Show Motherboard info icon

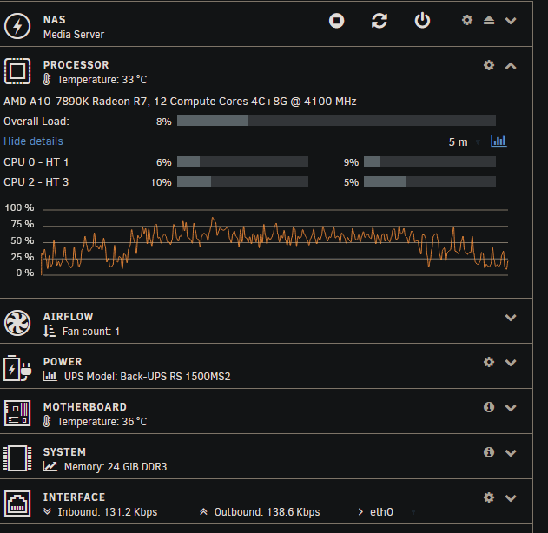[x=489, y=407]
